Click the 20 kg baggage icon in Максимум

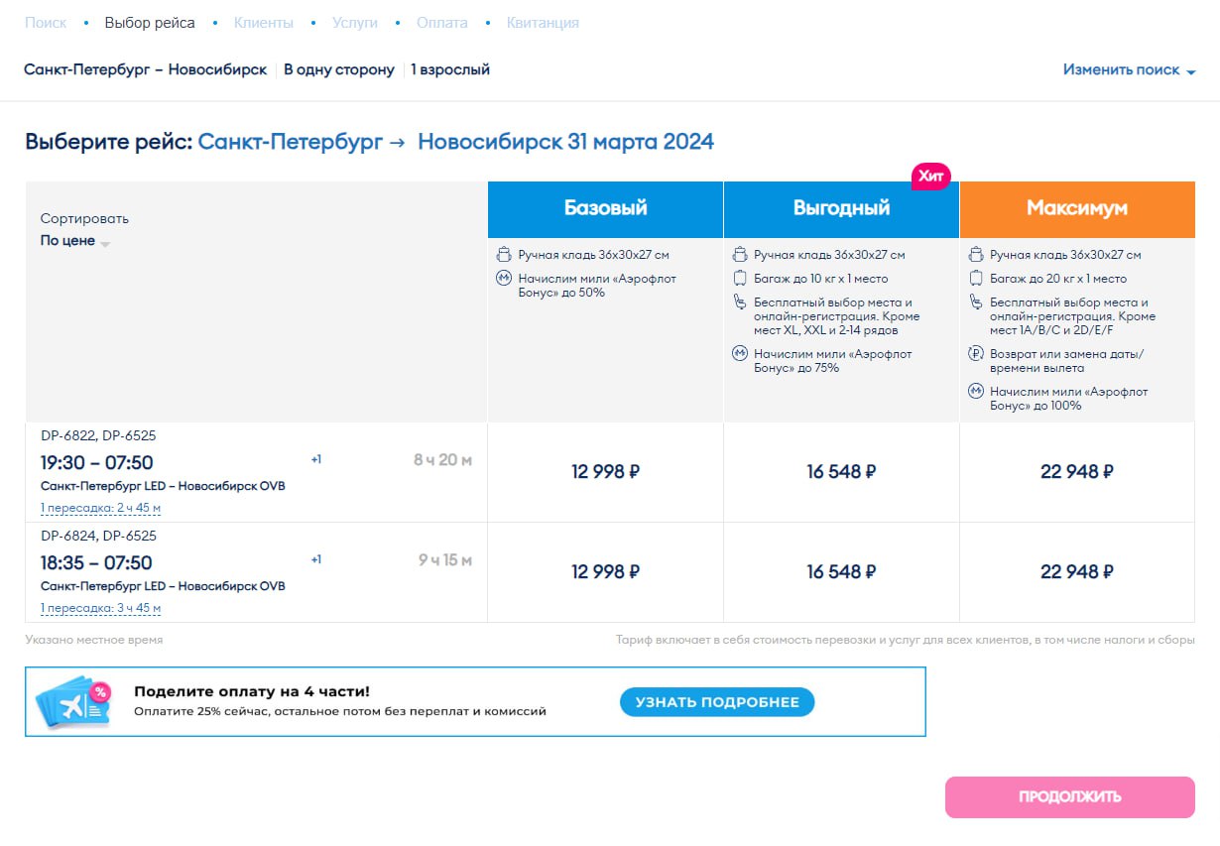975,279
